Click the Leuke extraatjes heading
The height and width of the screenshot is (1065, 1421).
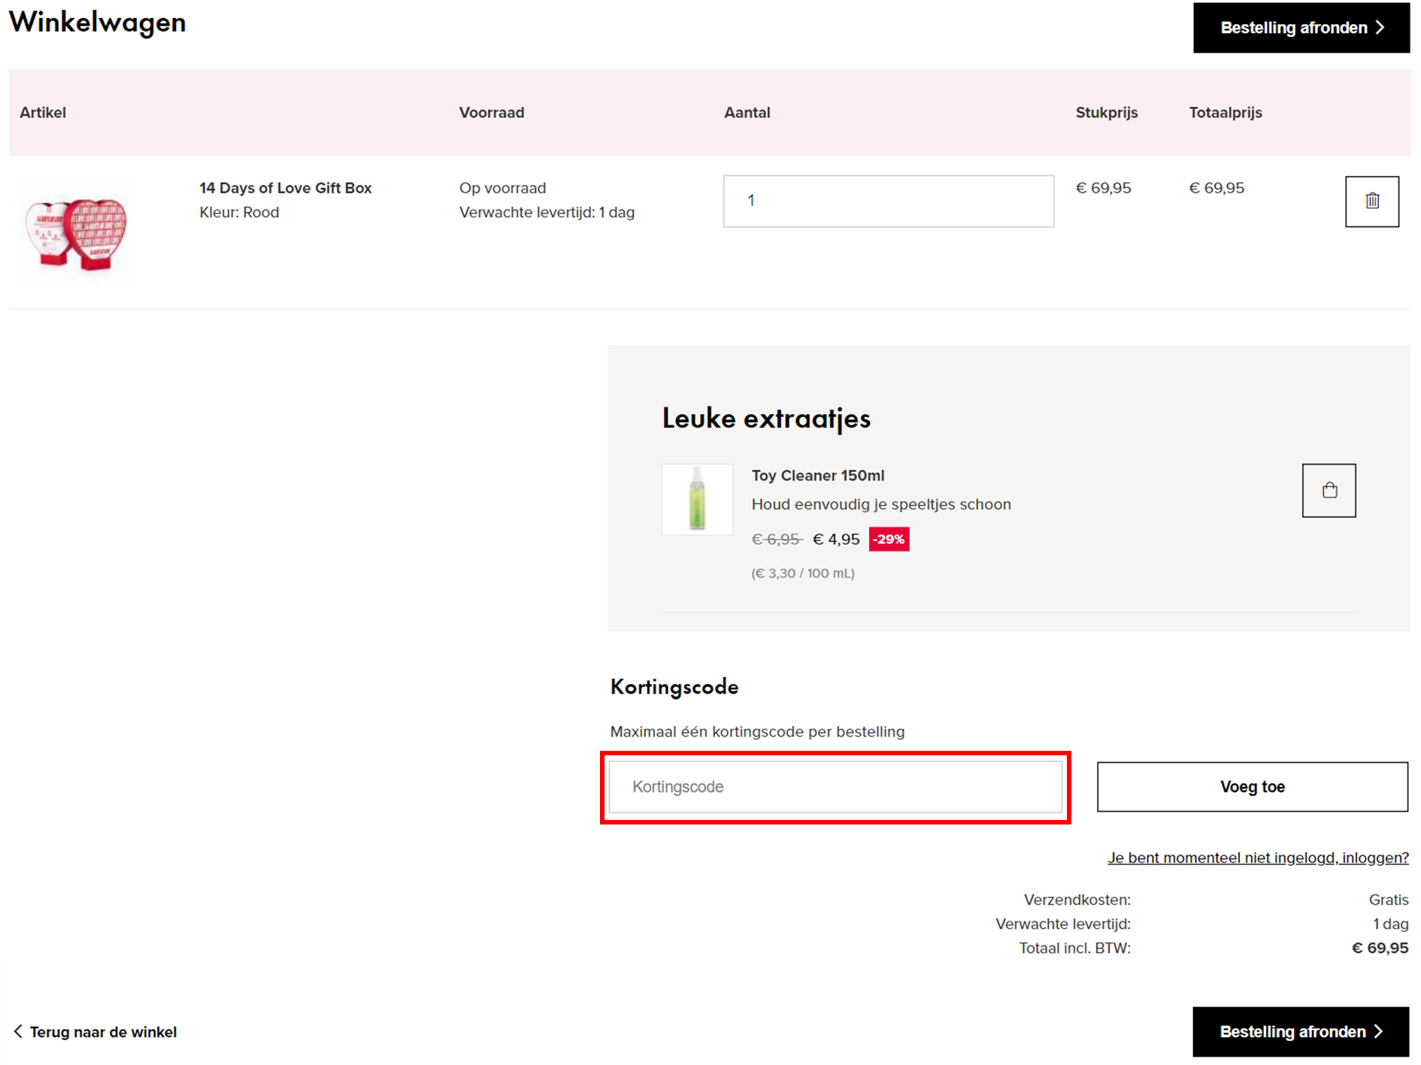tap(766, 419)
